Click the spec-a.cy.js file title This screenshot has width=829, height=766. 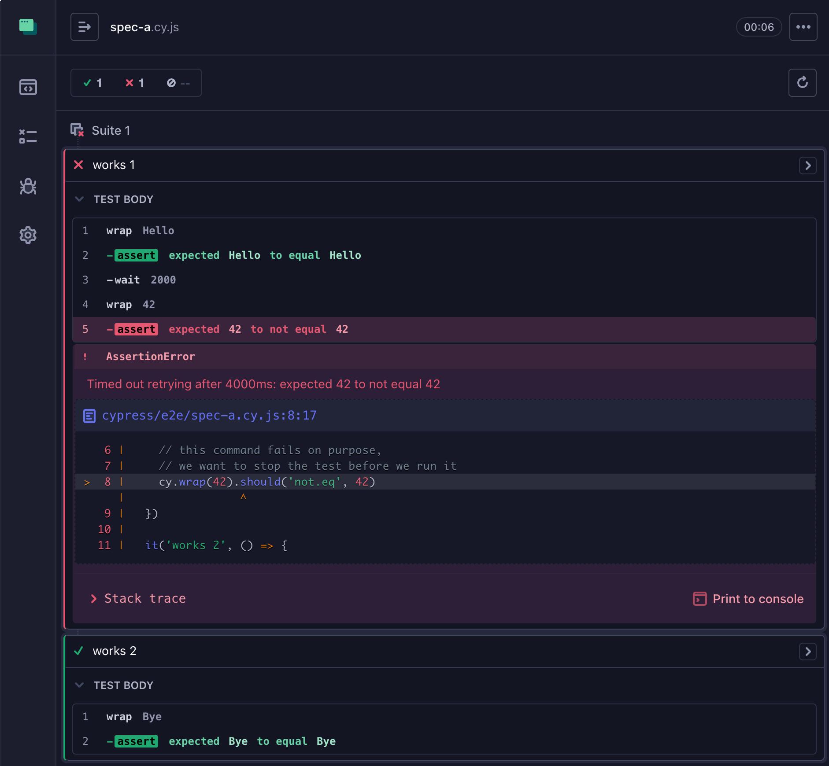[x=144, y=27]
